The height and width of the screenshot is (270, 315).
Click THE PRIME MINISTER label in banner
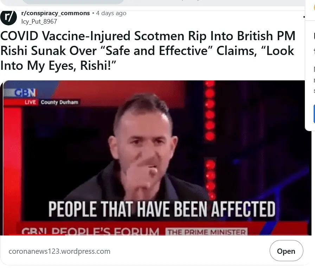point(206,232)
